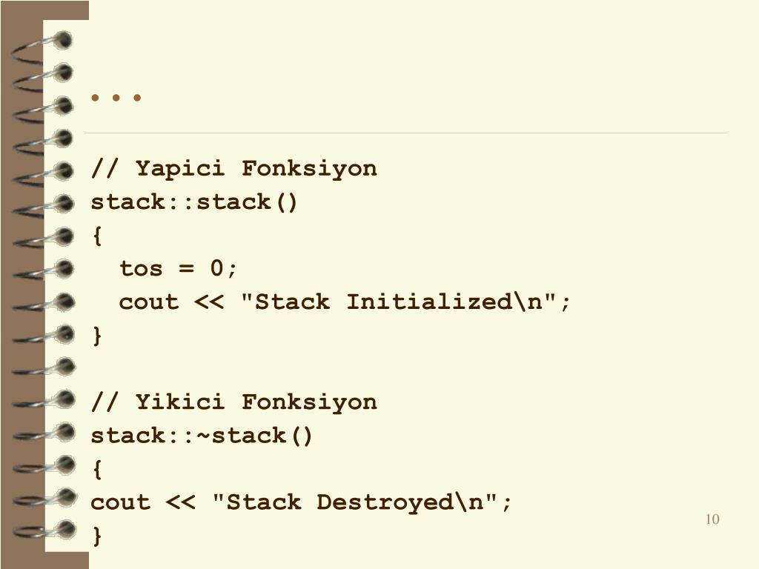Click slide page number 10

712,519
